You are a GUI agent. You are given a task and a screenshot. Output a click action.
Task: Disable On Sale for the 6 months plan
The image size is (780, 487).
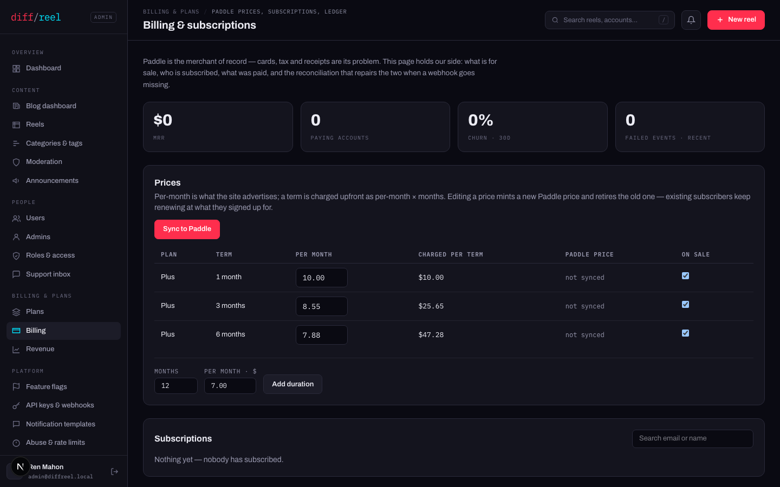[x=685, y=333]
